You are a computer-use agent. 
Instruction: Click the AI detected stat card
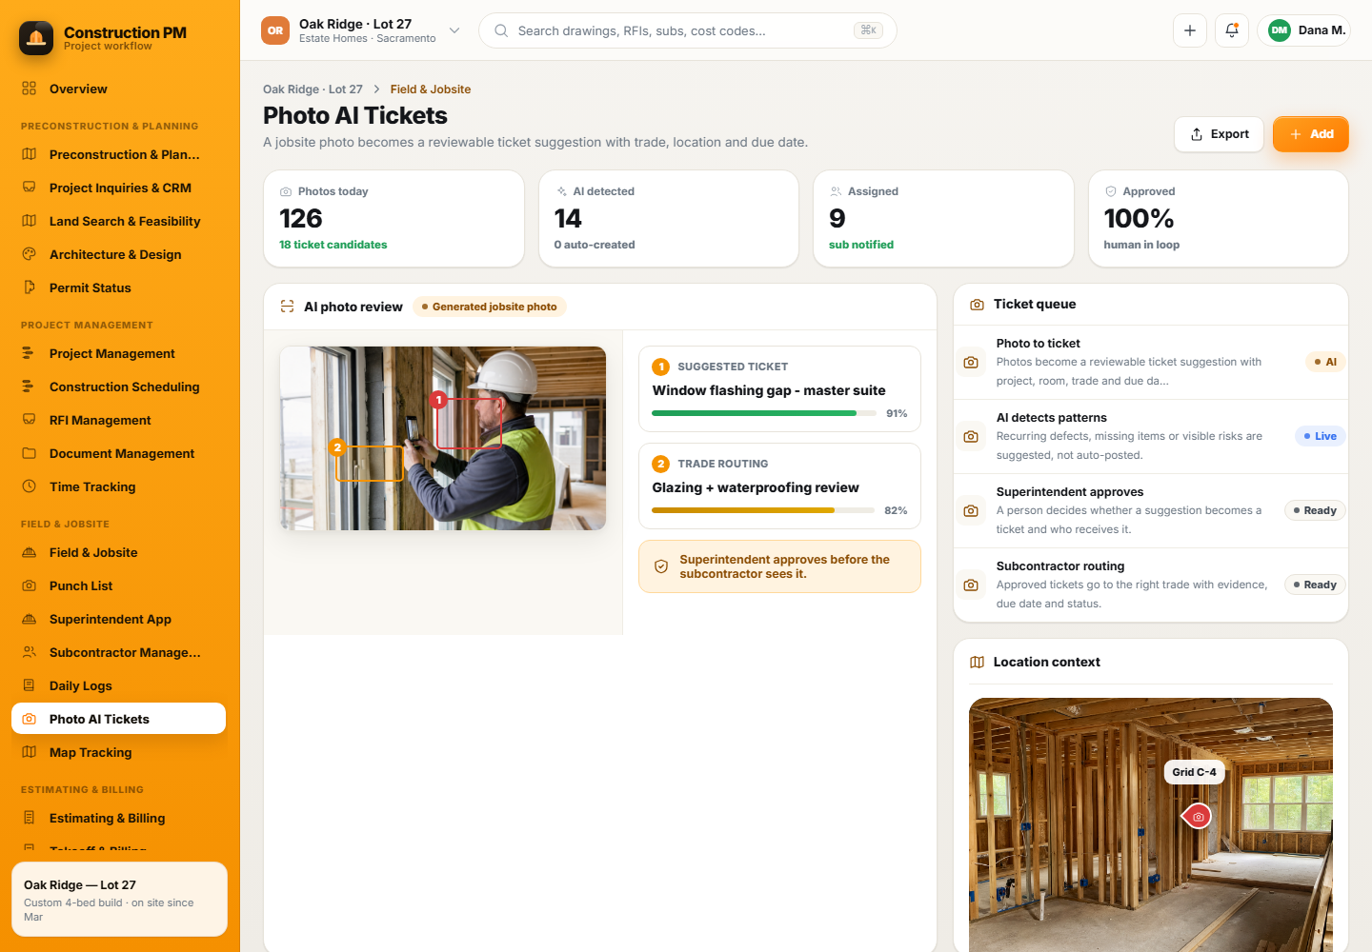coord(669,219)
